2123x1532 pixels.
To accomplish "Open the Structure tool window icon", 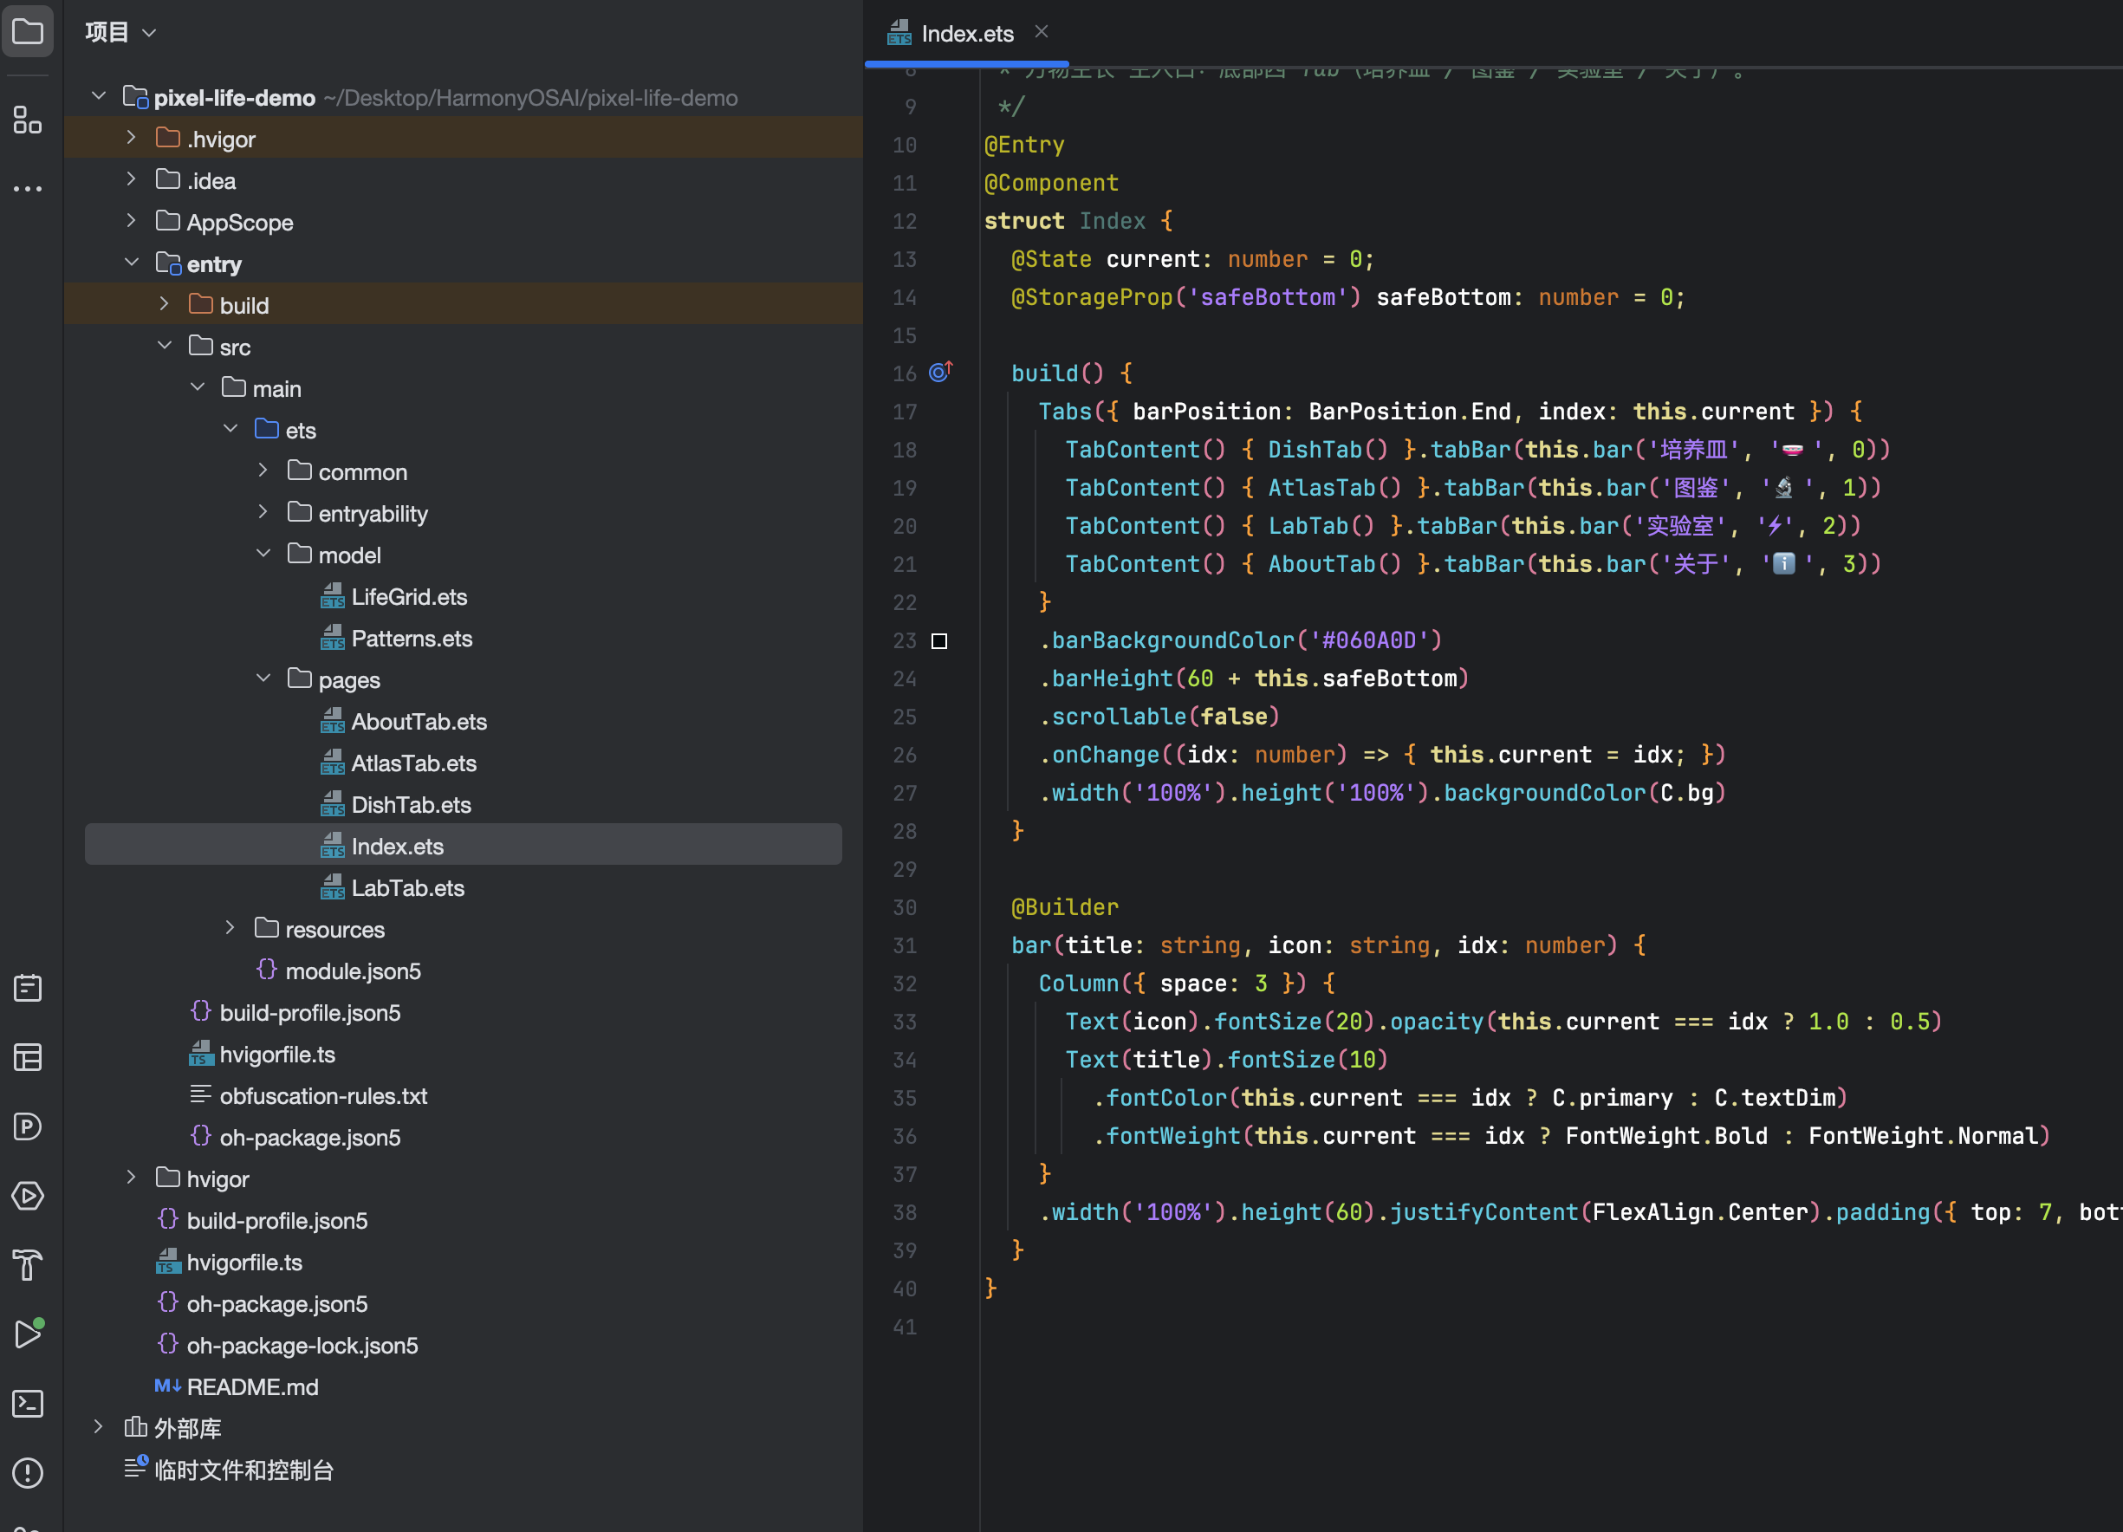I will (x=27, y=120).
